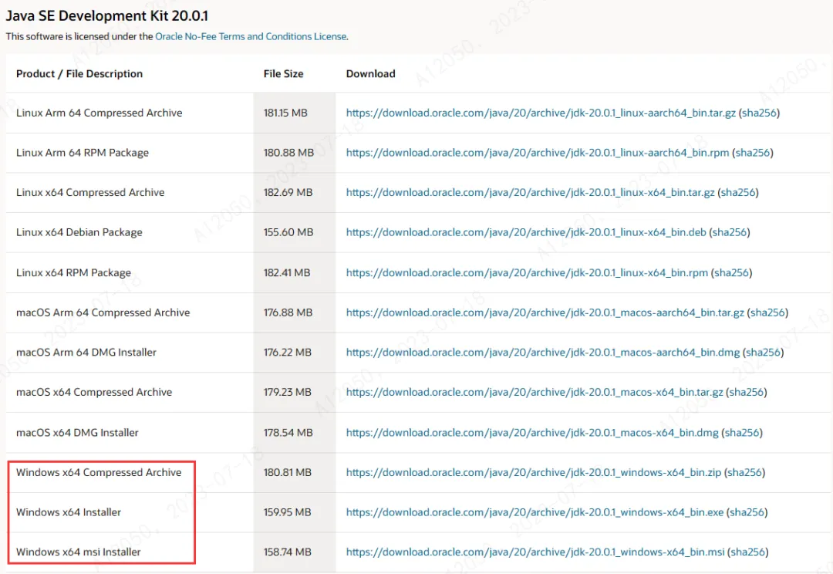This screenshot has width=833, height=574.
Task: Download the windows-x64_bin.zip archive link
Action: coord(534,472)
